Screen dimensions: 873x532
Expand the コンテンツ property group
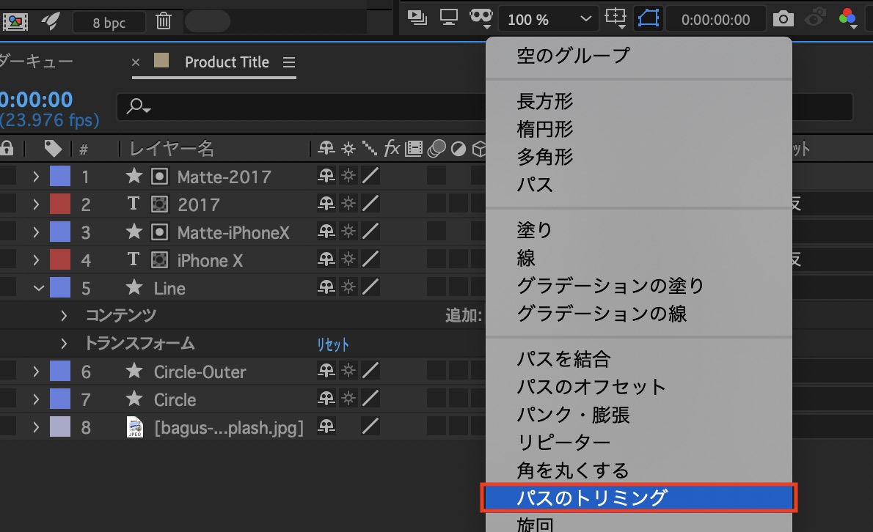click(64, 316)
